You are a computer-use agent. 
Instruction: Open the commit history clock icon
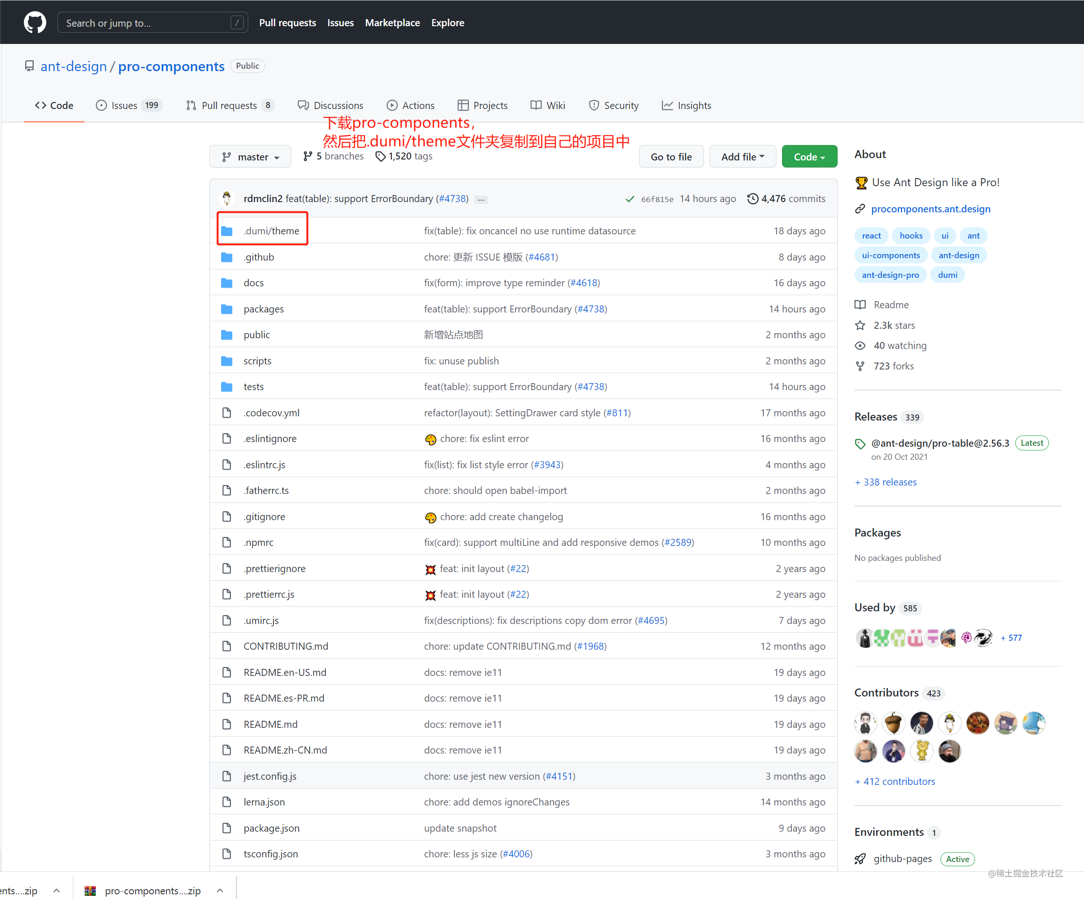(753, 198)
